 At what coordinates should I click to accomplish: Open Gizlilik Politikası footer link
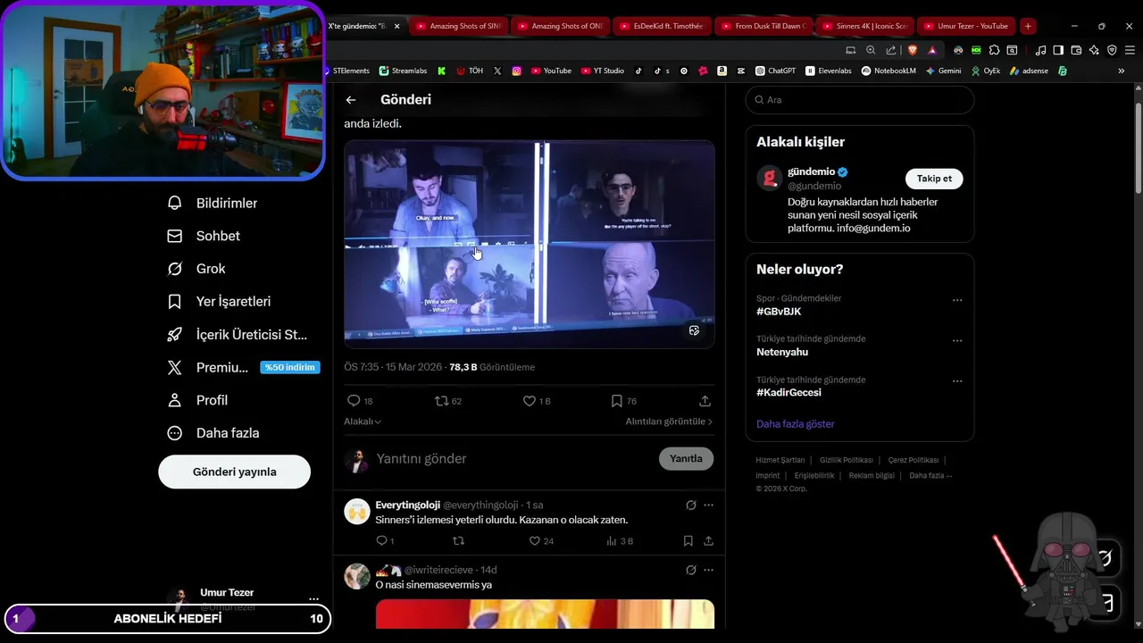click(x=846, y=460)
